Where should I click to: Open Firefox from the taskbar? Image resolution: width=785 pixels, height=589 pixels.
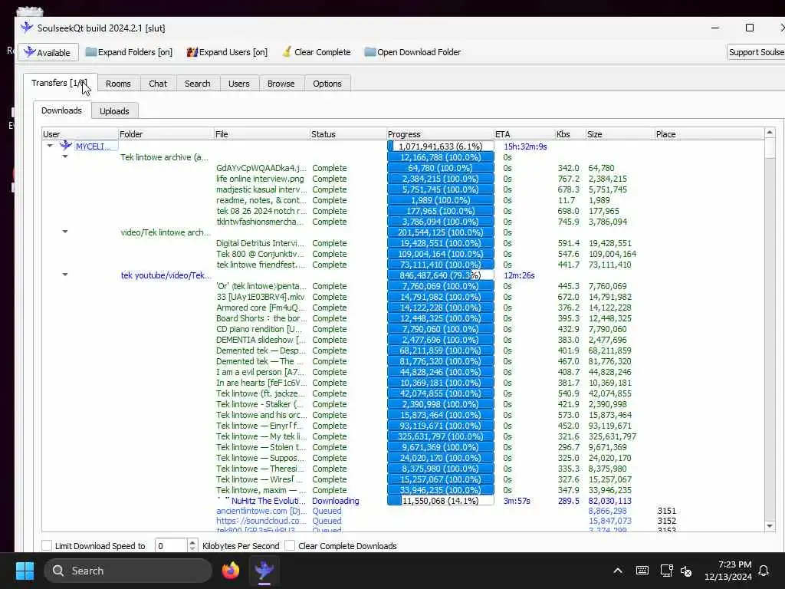pos(231,571)
